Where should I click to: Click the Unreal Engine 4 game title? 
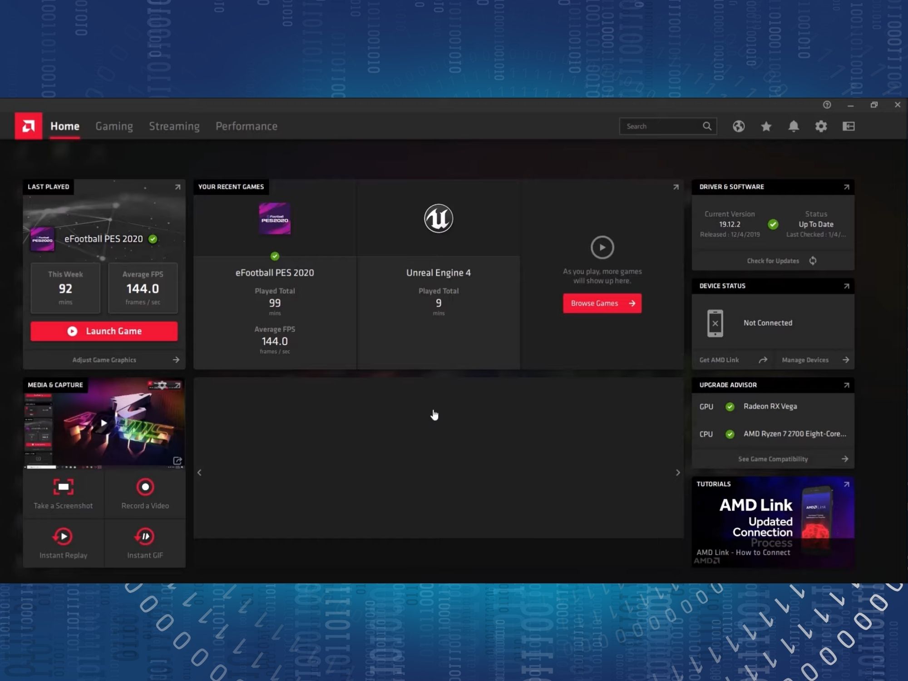pos(439,273)
